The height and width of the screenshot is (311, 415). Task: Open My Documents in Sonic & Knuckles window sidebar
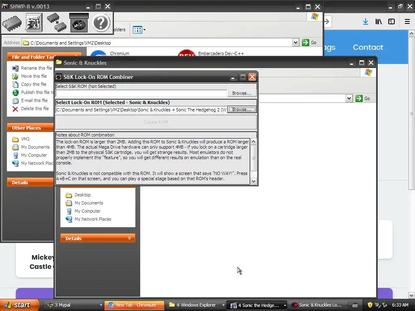click(x=89, y=203)
